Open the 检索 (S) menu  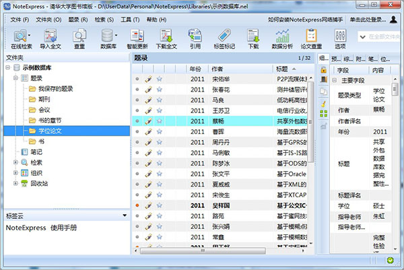tap(104, 20)
